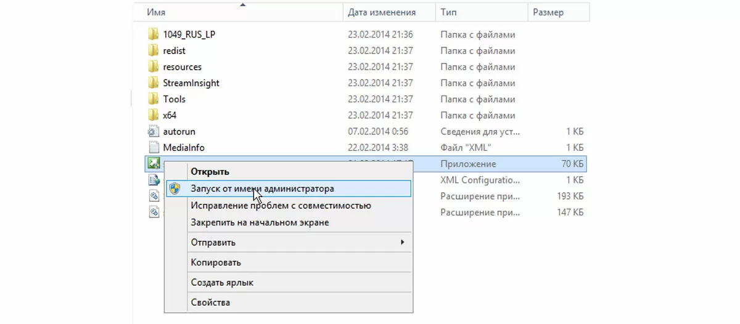Click the date 23.02.2014 21:36
Screen dimensions: 740x324
[x=380, y=34]
